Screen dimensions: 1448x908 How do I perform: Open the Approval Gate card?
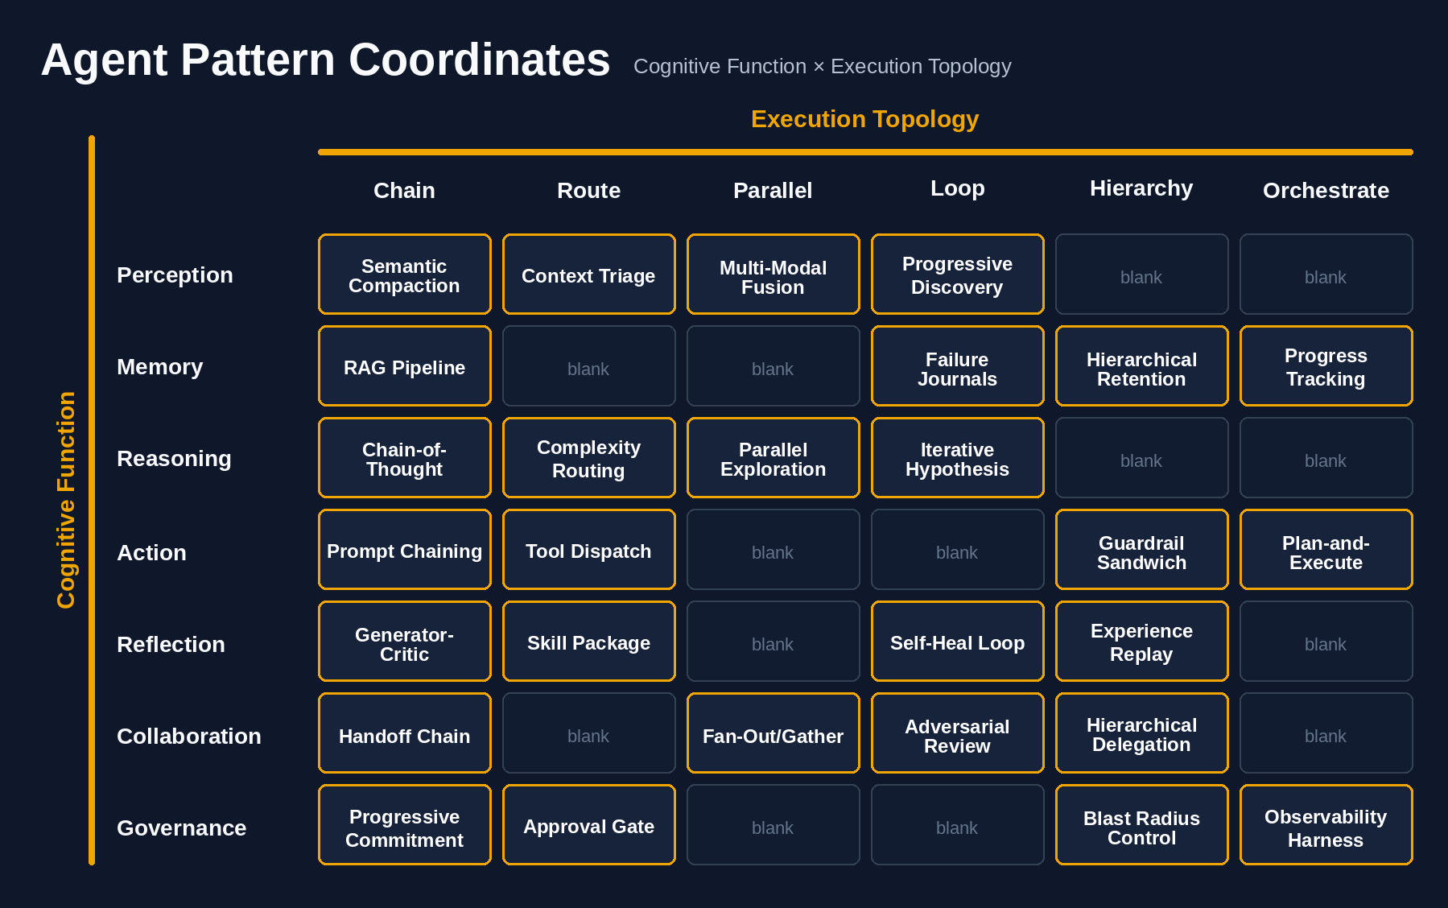point(588,825)
